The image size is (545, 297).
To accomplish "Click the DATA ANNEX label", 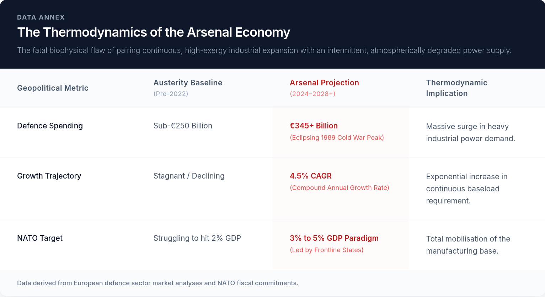I will point(41,17).
